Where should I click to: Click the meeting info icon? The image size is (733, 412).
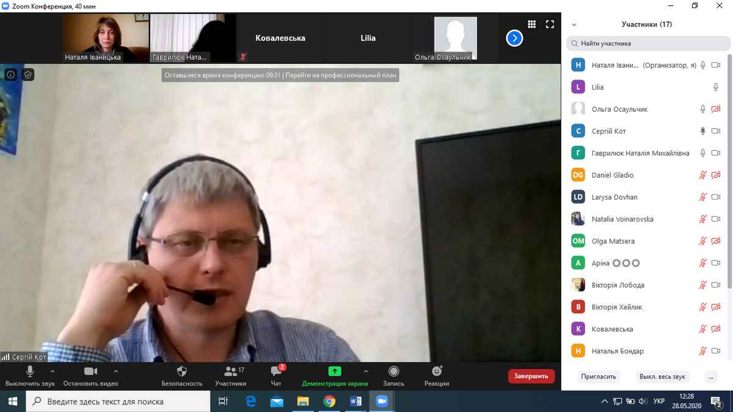10,74
